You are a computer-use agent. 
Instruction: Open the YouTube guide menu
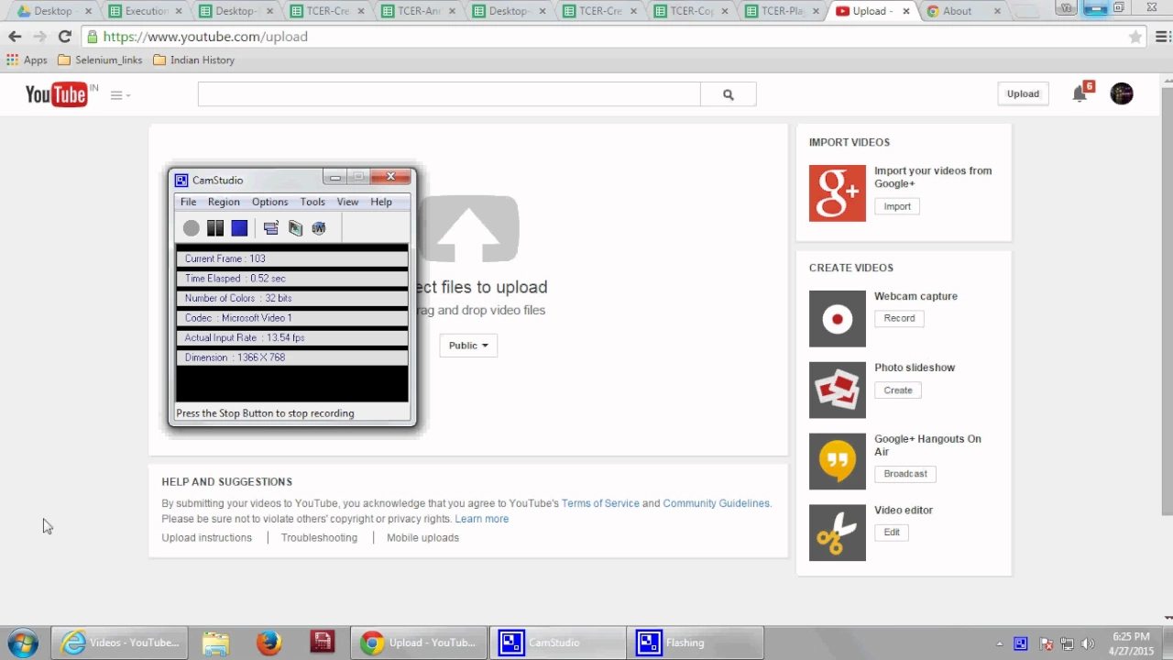coord(120,95)
